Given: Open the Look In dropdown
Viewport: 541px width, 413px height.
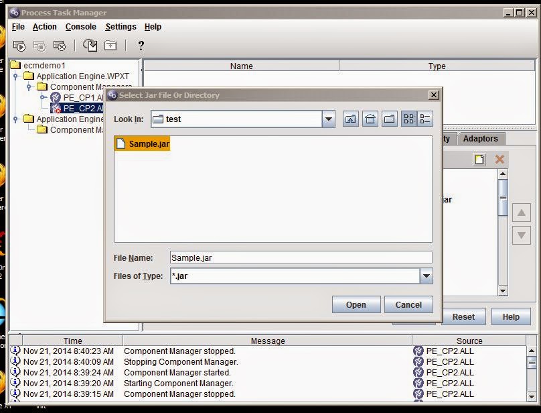Looking at the screenshot, I should 329,118.
